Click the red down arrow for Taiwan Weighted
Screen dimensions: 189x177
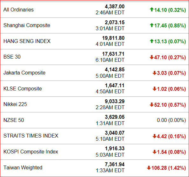[x=149, y=168]
